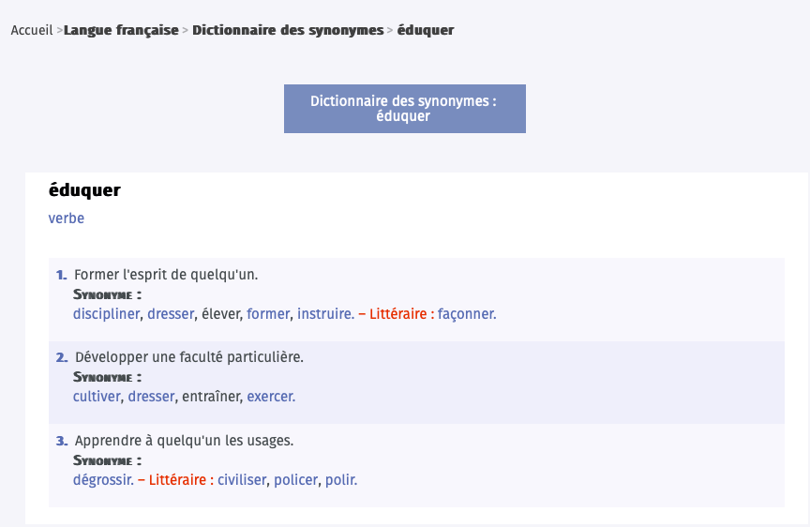The width and height of the screenshot is (810, 527).
Task: Follow the synonym policer
Action: pyautogui.click(x=295, y=480)
